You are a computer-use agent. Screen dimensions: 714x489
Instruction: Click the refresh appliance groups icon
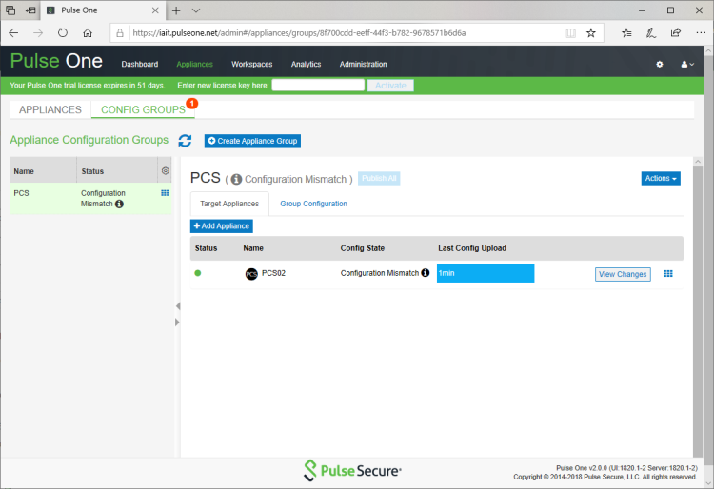(185, 141)
